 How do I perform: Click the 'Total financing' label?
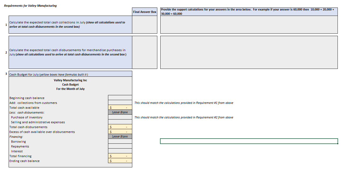pyautogui.click(x=20, y=156)
